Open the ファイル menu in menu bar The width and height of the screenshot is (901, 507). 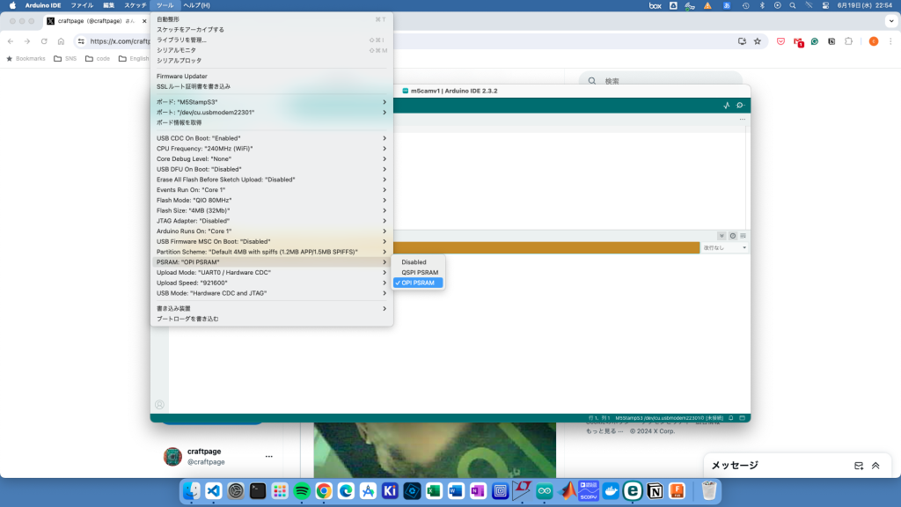(x=82, y=5)
